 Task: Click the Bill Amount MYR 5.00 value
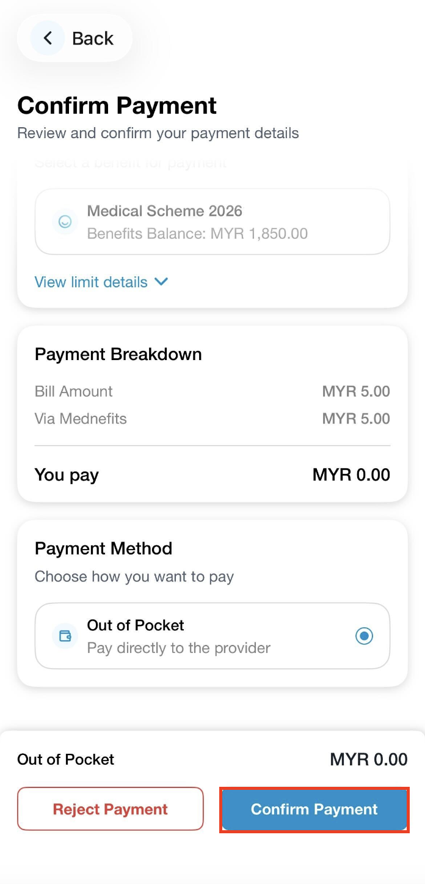(x=356, y=391)
